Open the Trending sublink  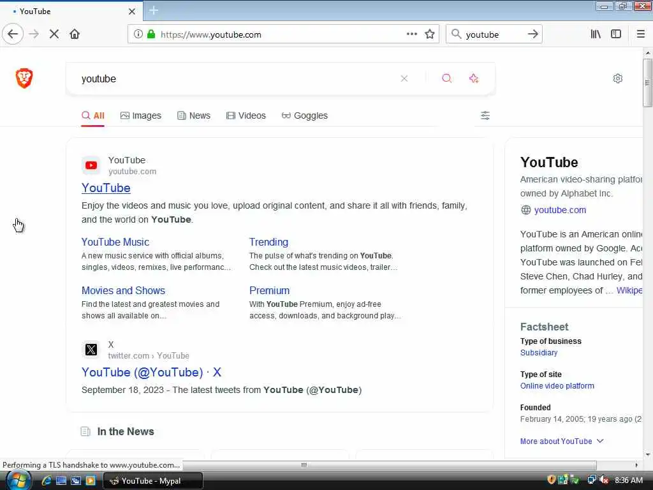(268, 242)
